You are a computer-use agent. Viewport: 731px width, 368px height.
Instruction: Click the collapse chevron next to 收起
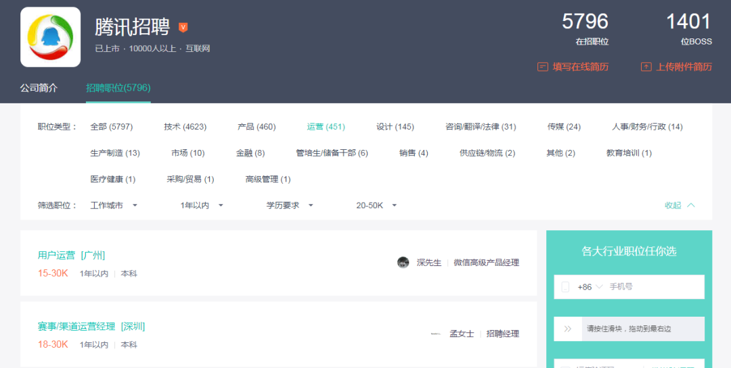[x=691, y=205]
